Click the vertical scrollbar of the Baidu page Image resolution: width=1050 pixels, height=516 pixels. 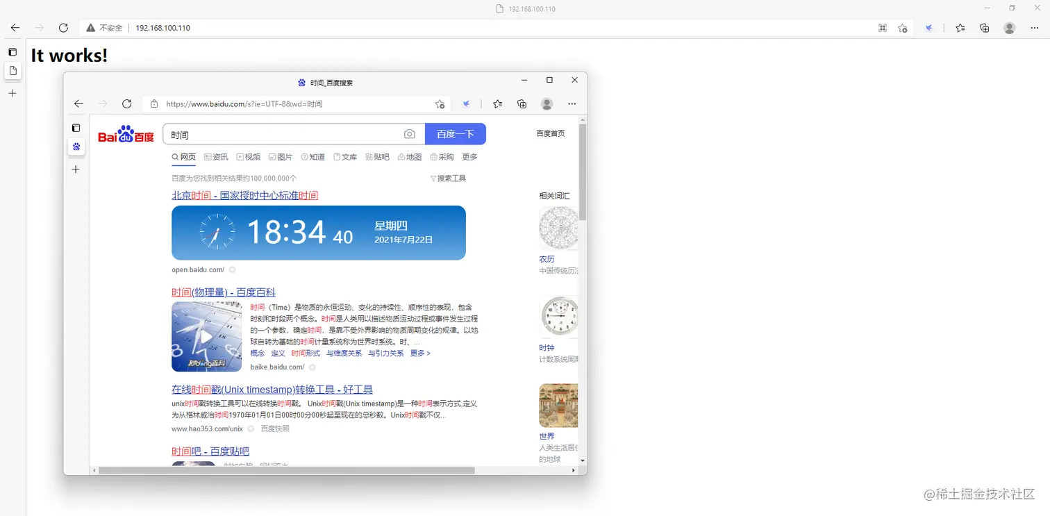click(583, 172)
